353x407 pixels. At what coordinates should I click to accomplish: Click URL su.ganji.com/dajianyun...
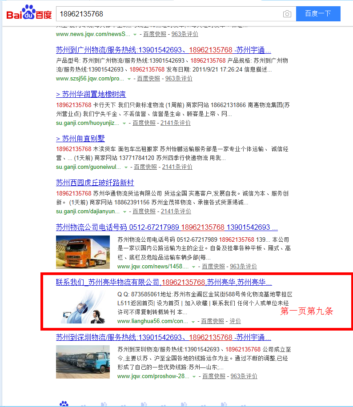click(x=88, y=211)
